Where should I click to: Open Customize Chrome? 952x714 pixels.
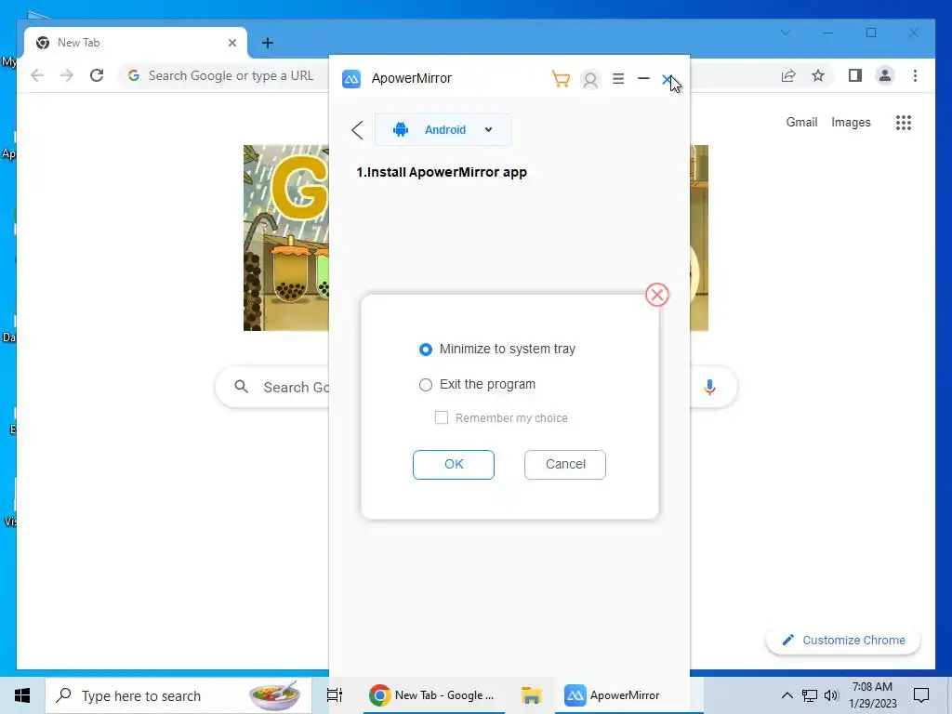(x=843, y=640)
